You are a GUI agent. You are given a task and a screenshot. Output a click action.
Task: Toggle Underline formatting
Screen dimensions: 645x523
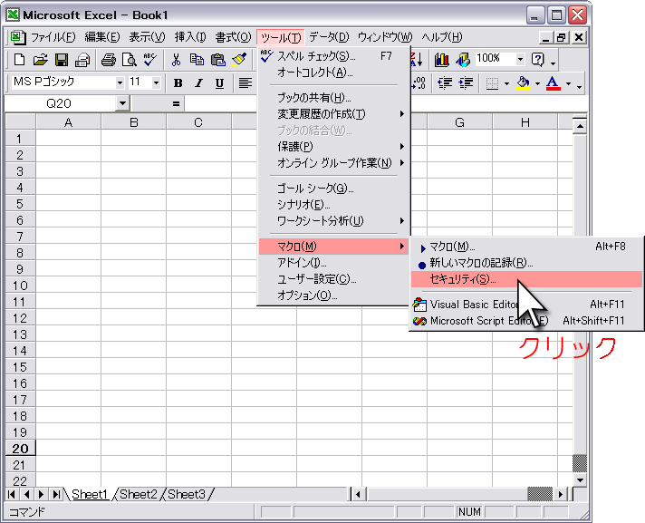point(219,83)
